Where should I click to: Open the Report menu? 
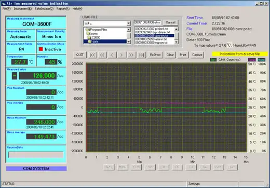coord(63,9)
